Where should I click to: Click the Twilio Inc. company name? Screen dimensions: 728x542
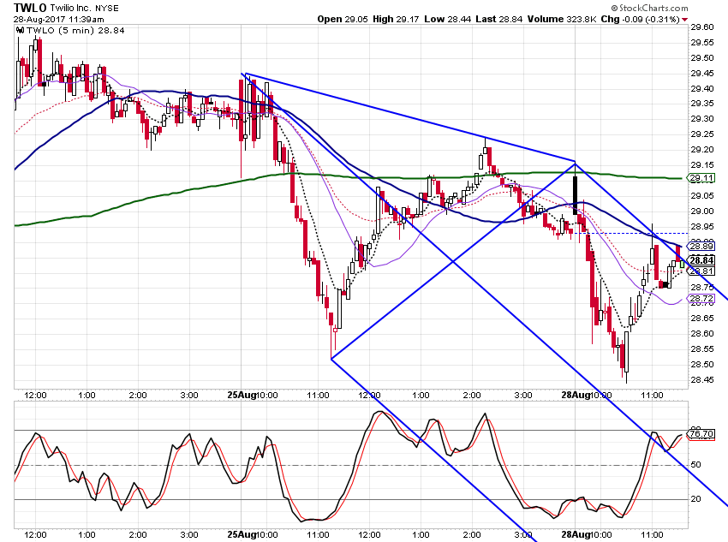coord(70,9)
